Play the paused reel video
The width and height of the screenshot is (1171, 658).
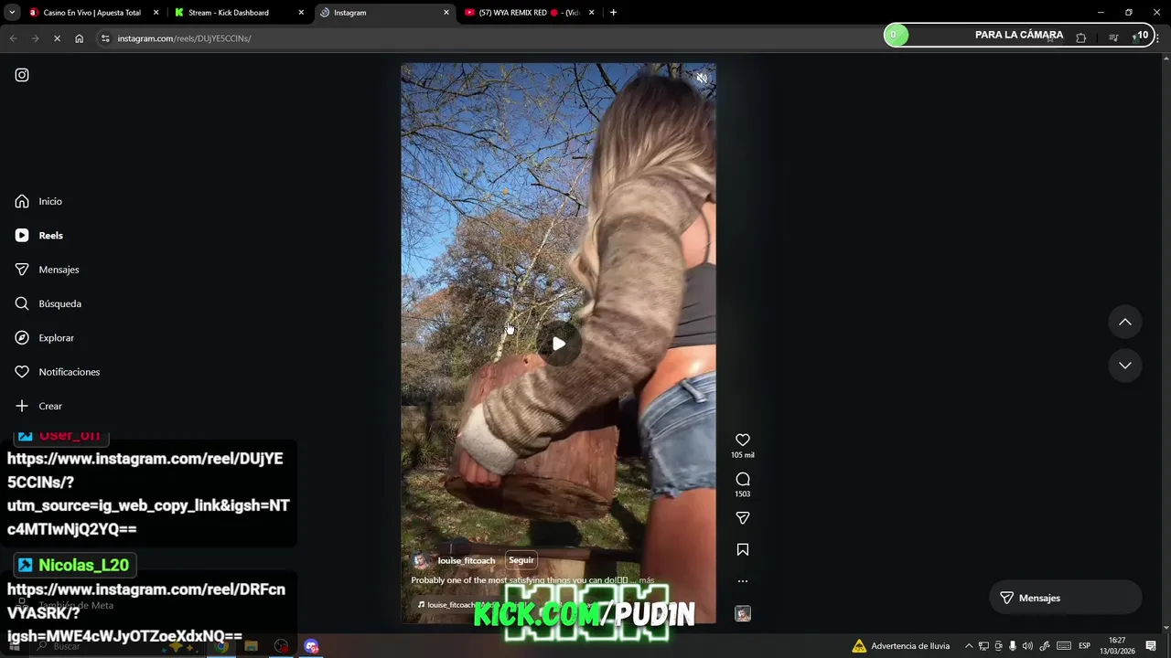[x=558, y=344]
